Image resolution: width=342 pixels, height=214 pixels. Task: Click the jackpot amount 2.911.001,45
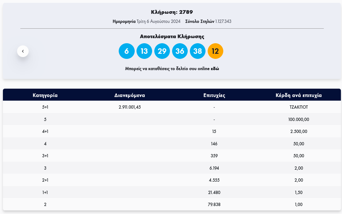130,107
